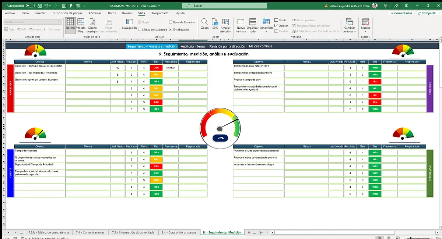442x239 pixels.
Task: Click the blue CLIENTE side label
Action: [x=10, y=173]
